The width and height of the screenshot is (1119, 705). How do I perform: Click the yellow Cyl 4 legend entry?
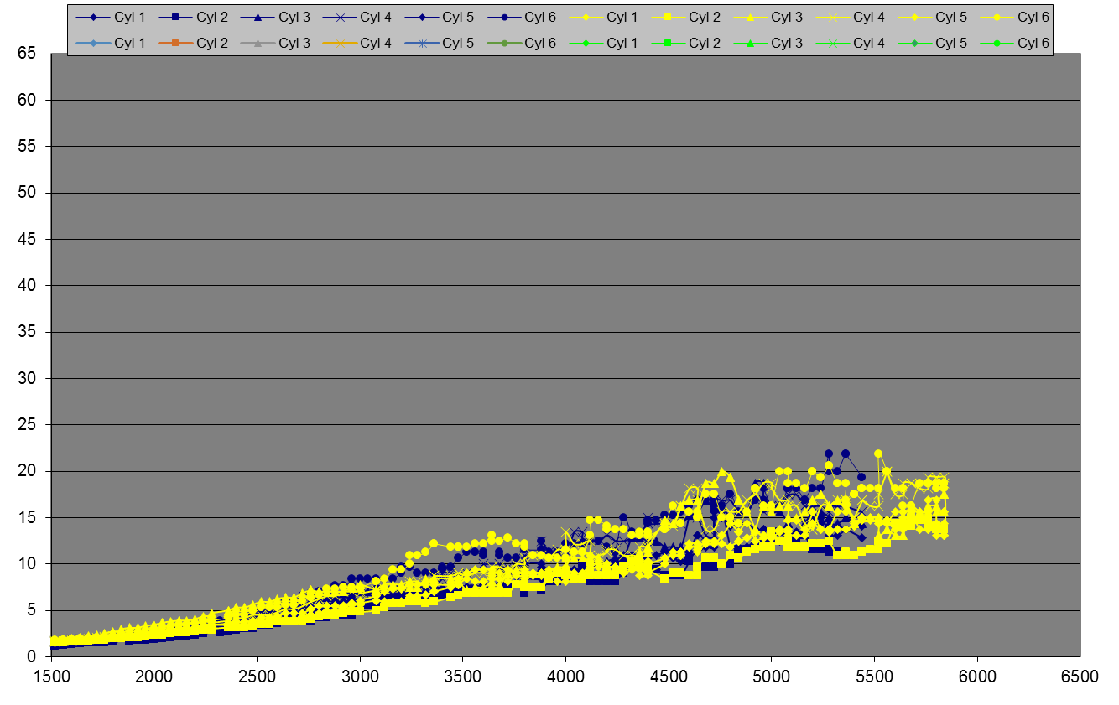click(868, 17)
